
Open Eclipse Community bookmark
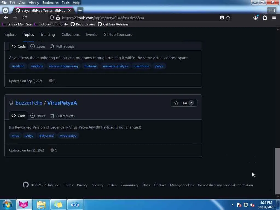tap(51, 24)
